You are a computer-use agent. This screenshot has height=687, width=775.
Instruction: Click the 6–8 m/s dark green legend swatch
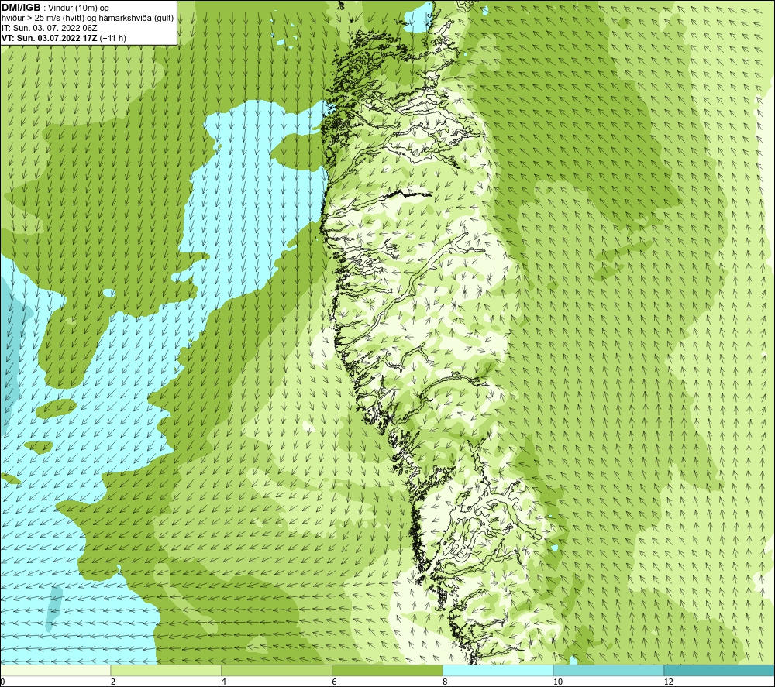click(x=387, y=670)
